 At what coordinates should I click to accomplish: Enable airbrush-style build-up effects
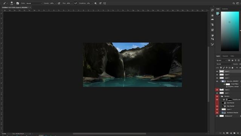coord(75,3)
